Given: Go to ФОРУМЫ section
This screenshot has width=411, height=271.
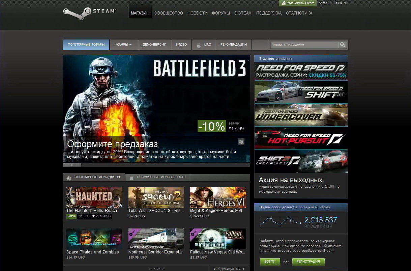Looking at the screenshot, I should (221, 13).
